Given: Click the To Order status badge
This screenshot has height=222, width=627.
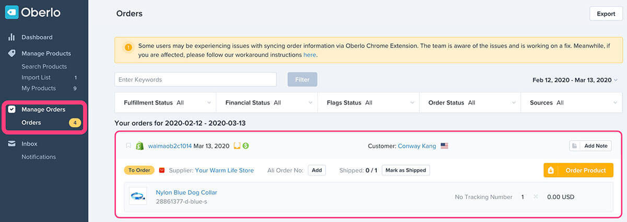Looking at the screenshot, I should pos(139,170).
